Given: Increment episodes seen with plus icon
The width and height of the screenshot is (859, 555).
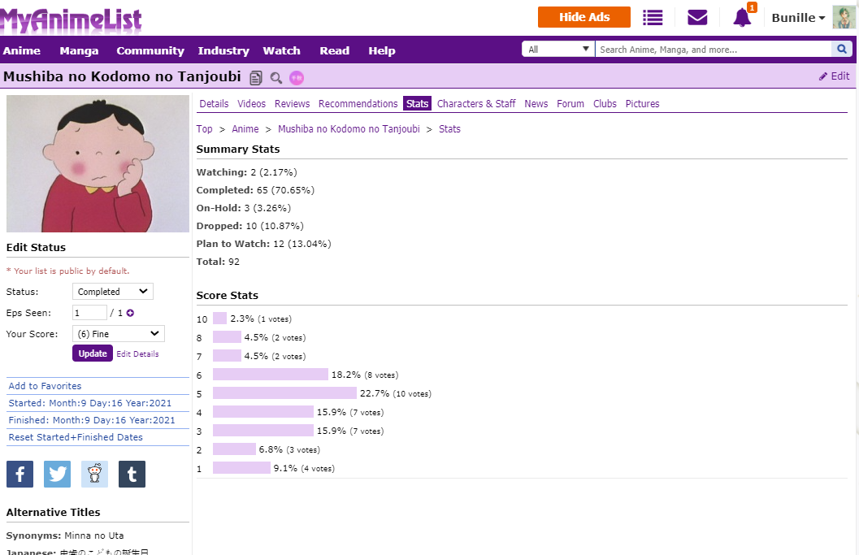Looking at the screenshot, I should pyautogui.click(x=130, y=313).
